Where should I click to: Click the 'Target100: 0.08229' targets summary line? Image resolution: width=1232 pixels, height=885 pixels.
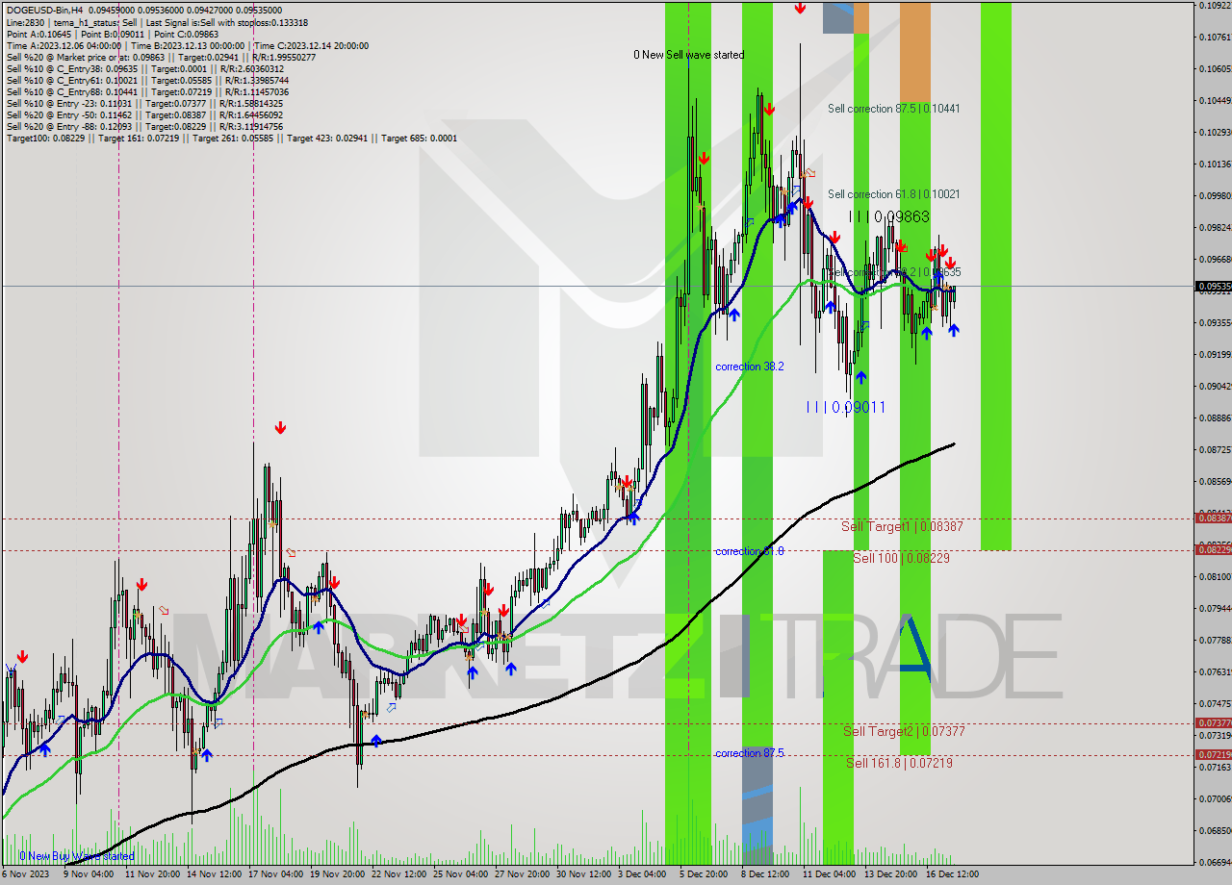(x=232, y=138)
